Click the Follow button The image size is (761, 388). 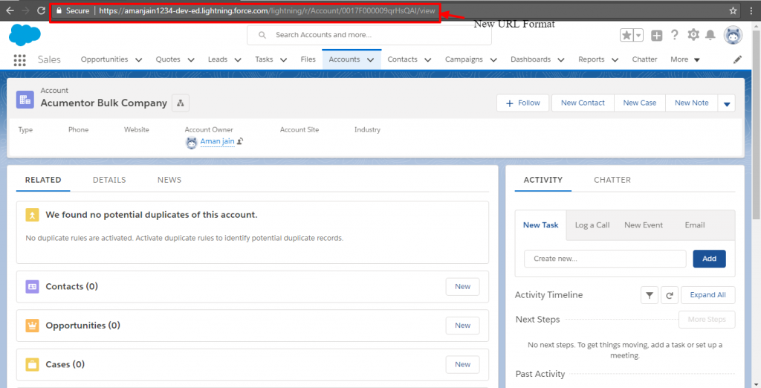coord(522,103)
